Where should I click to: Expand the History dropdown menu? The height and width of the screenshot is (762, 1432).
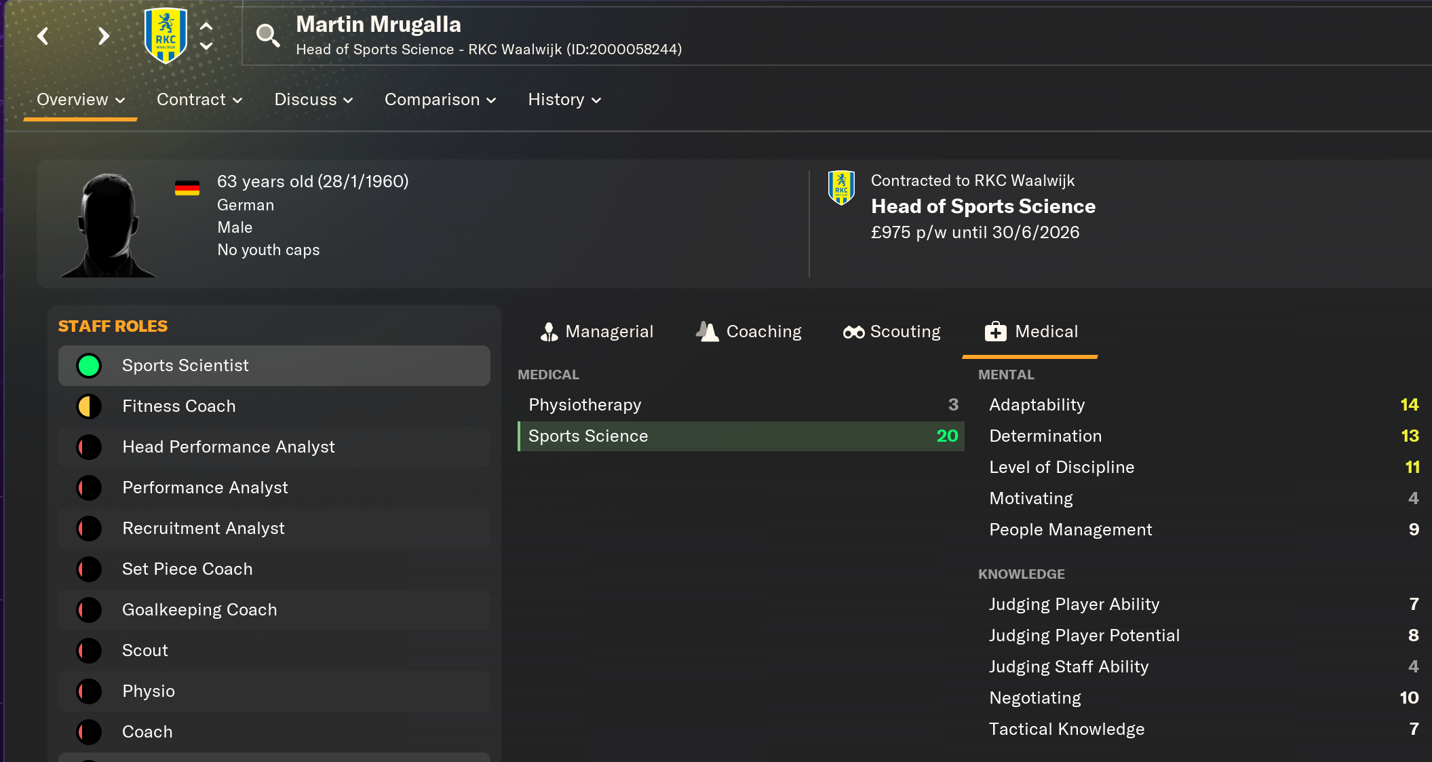coord(564,100)
